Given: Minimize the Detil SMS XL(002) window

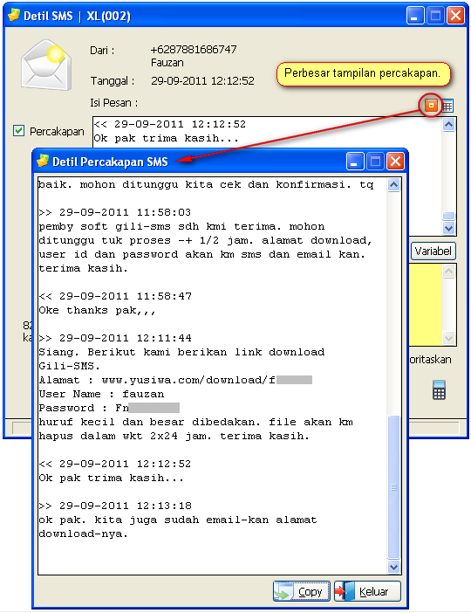Looking at the screenshot, I should coord(415,16).
